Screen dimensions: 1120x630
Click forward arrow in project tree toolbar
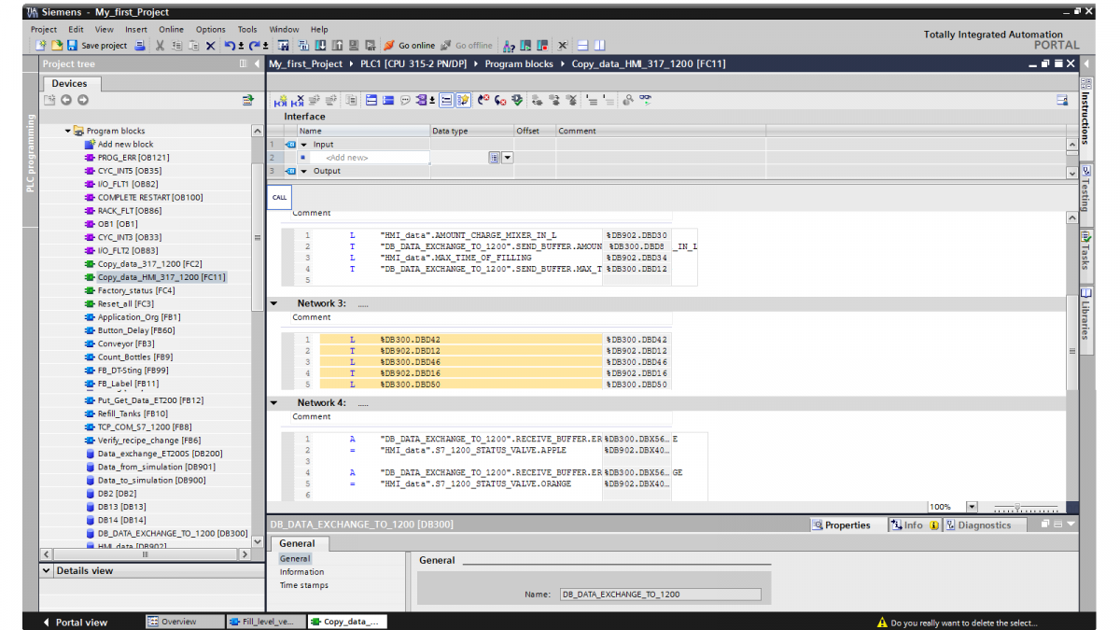[83, 100]
